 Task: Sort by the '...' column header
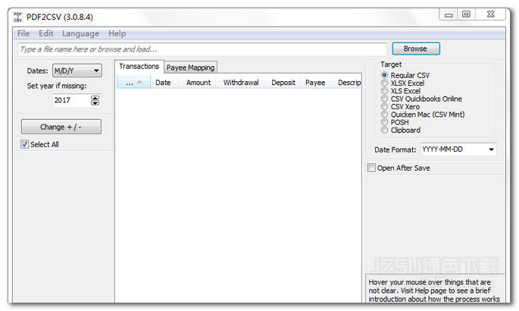(x=133, y=83)
